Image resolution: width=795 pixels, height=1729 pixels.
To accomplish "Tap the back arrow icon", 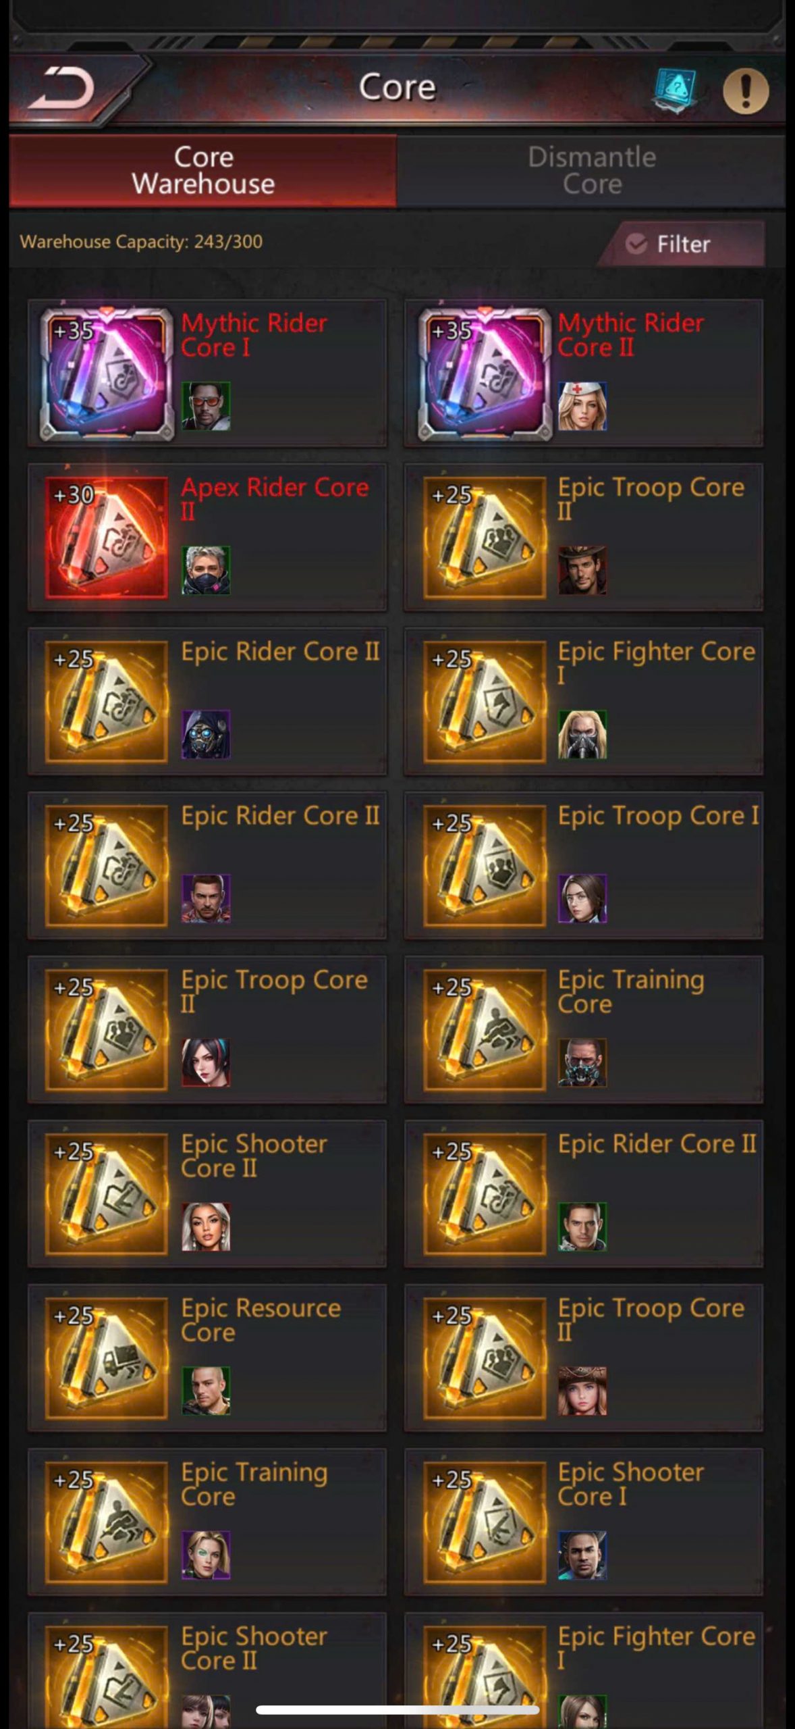I will tap(61, 88).
